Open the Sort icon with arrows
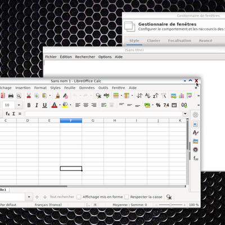 point(139,96)
